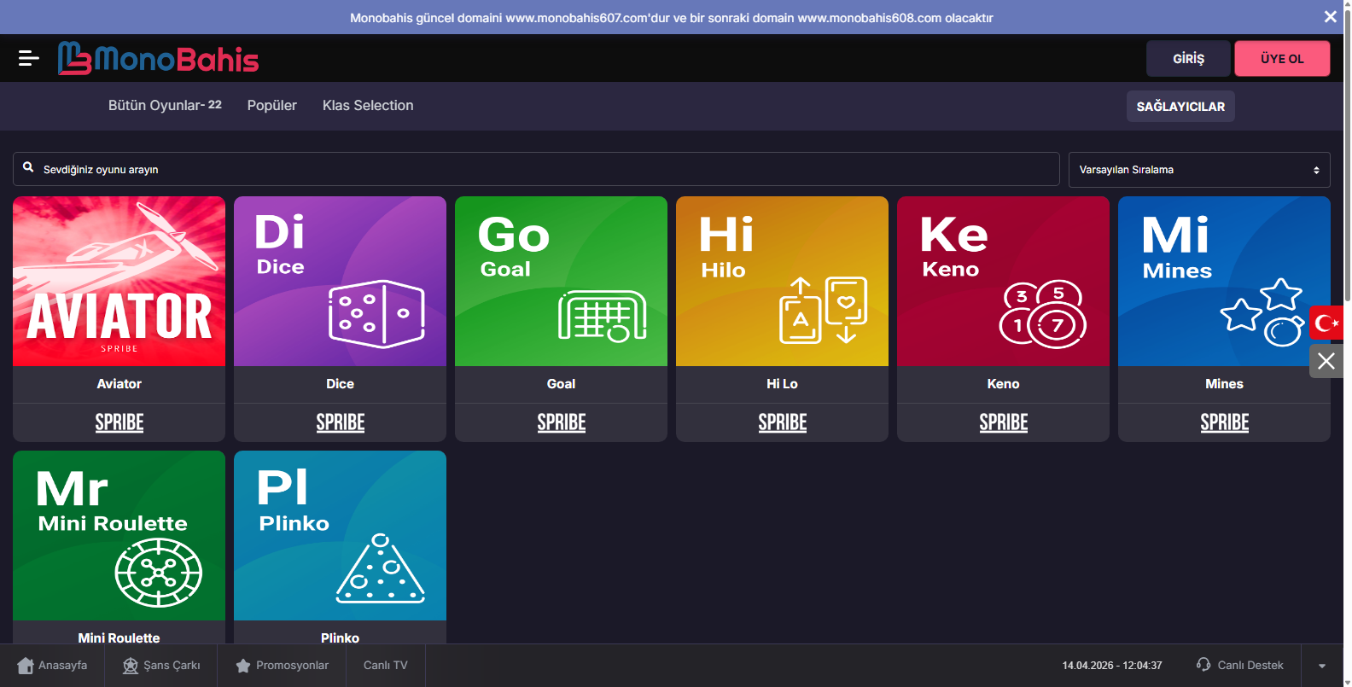This screenshot has height=687, width=1352.
Task: Open Canlı Destek live support
Action: (1240, 666)
